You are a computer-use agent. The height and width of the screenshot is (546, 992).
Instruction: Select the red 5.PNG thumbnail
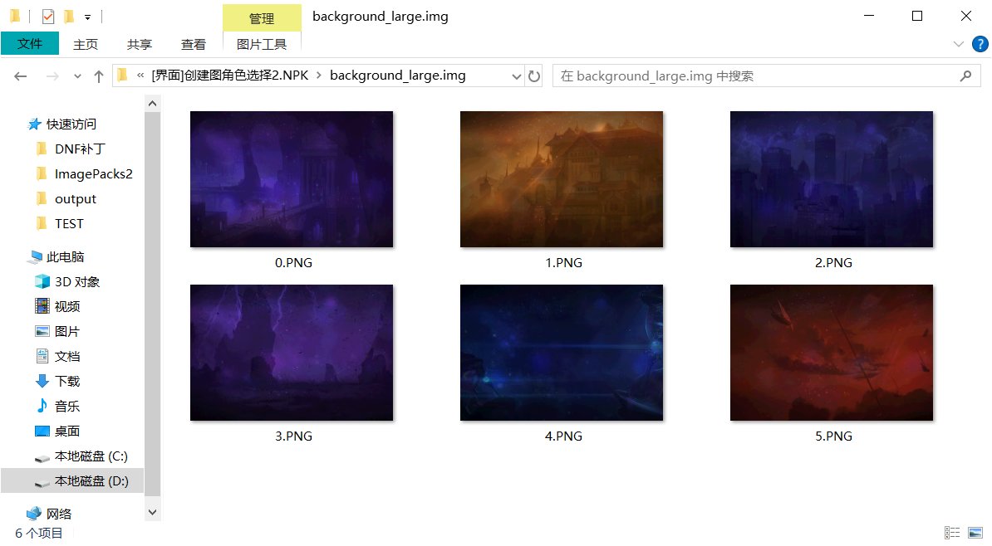point(832,353)
